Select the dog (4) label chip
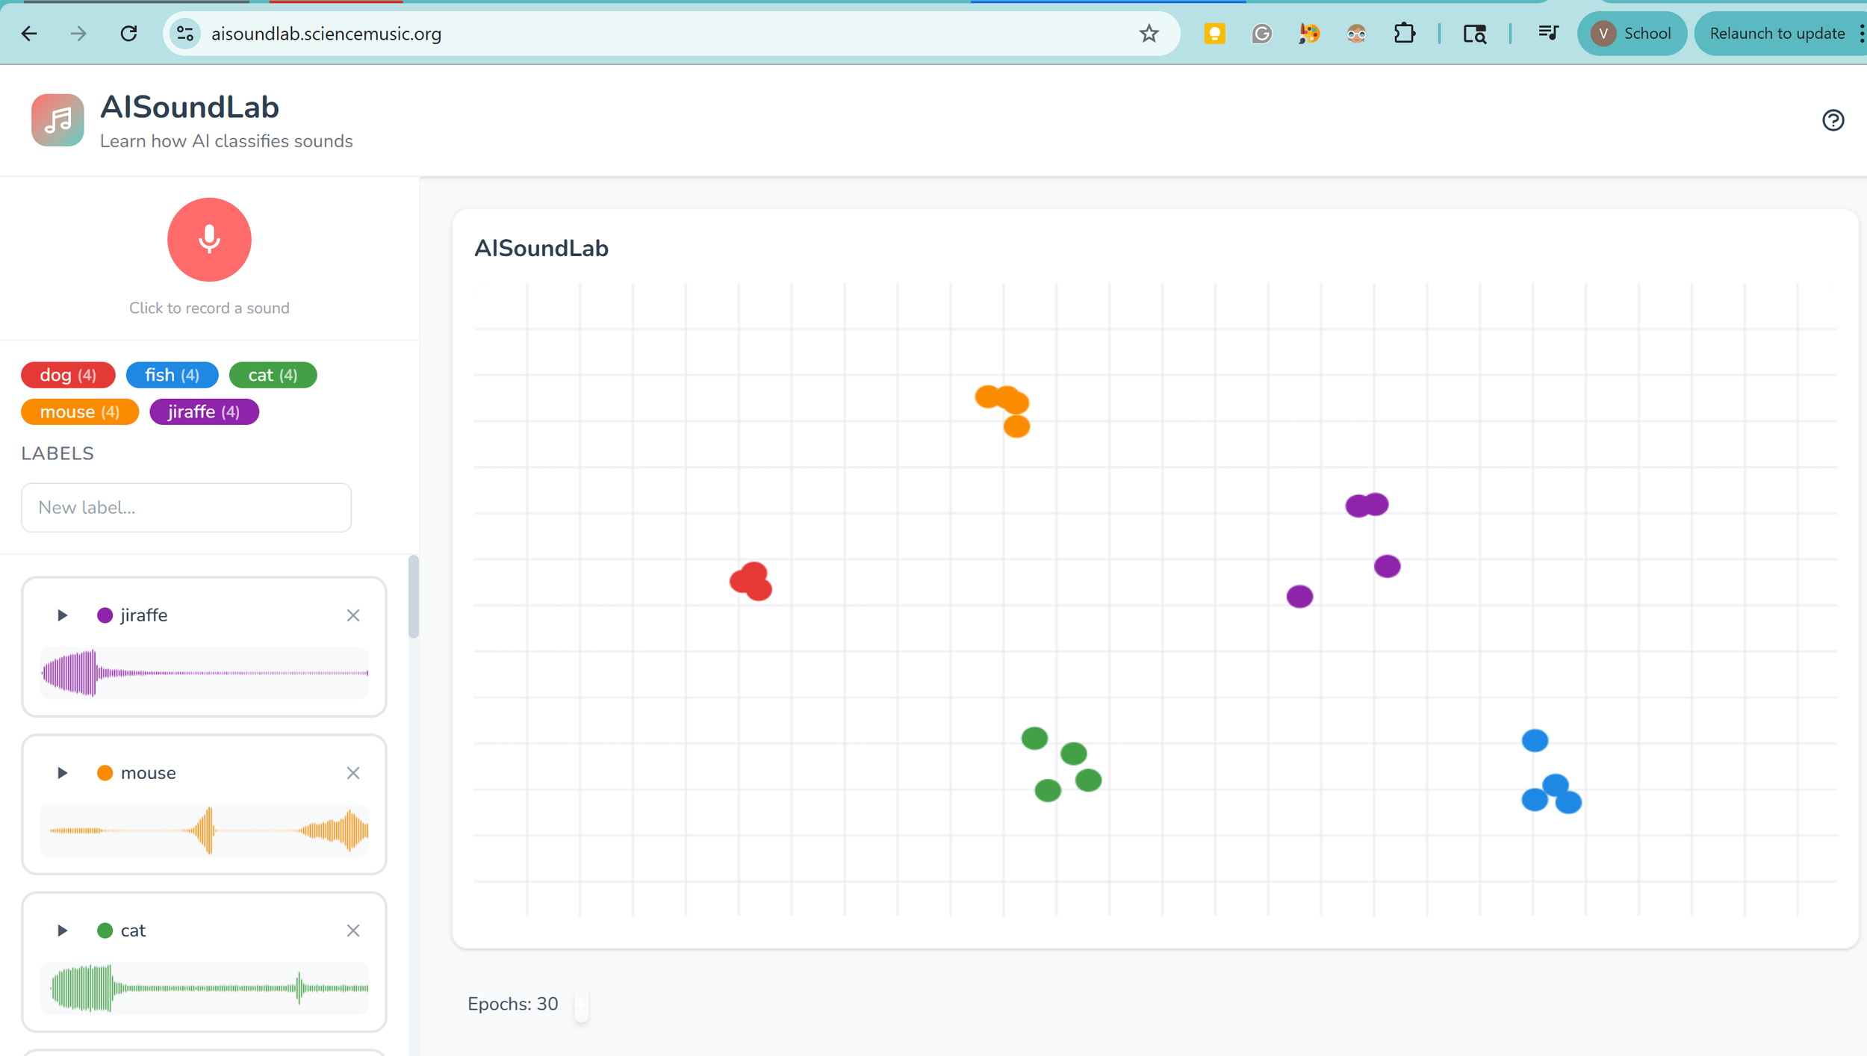 68,375
